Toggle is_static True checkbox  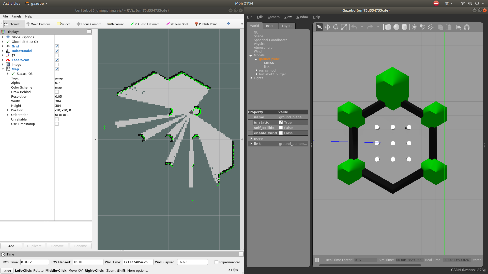[x=281, y=122]
